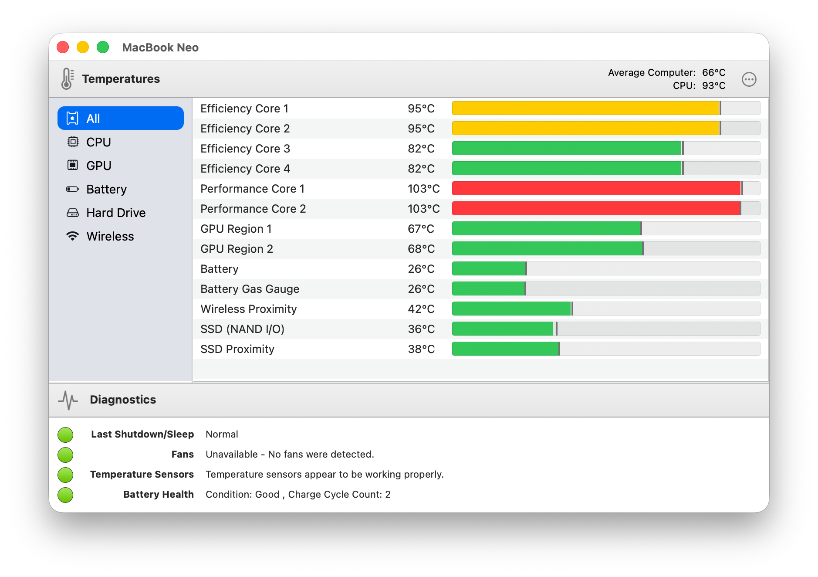Select the Hard Drive icon in sidebar

click(73, 212)
